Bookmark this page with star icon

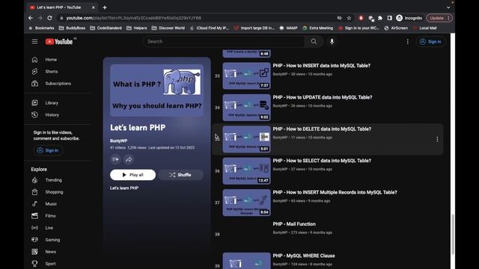tap(349, 18)
